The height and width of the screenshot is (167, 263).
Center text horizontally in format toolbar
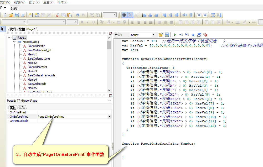(x=138, y=22)
